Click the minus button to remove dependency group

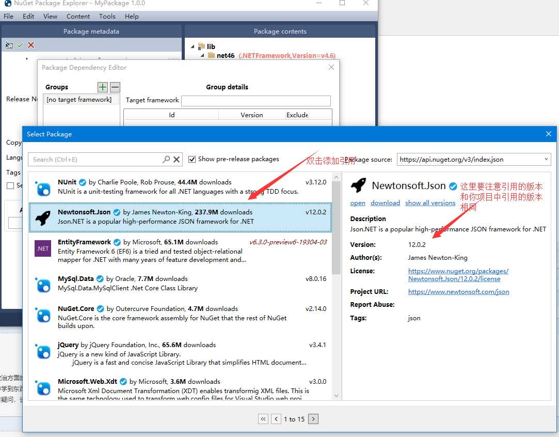[x=115, y=87]
